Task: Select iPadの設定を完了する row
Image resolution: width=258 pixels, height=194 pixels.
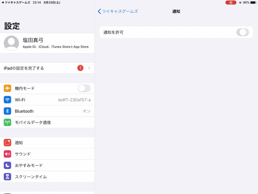Action: point(47,68)
